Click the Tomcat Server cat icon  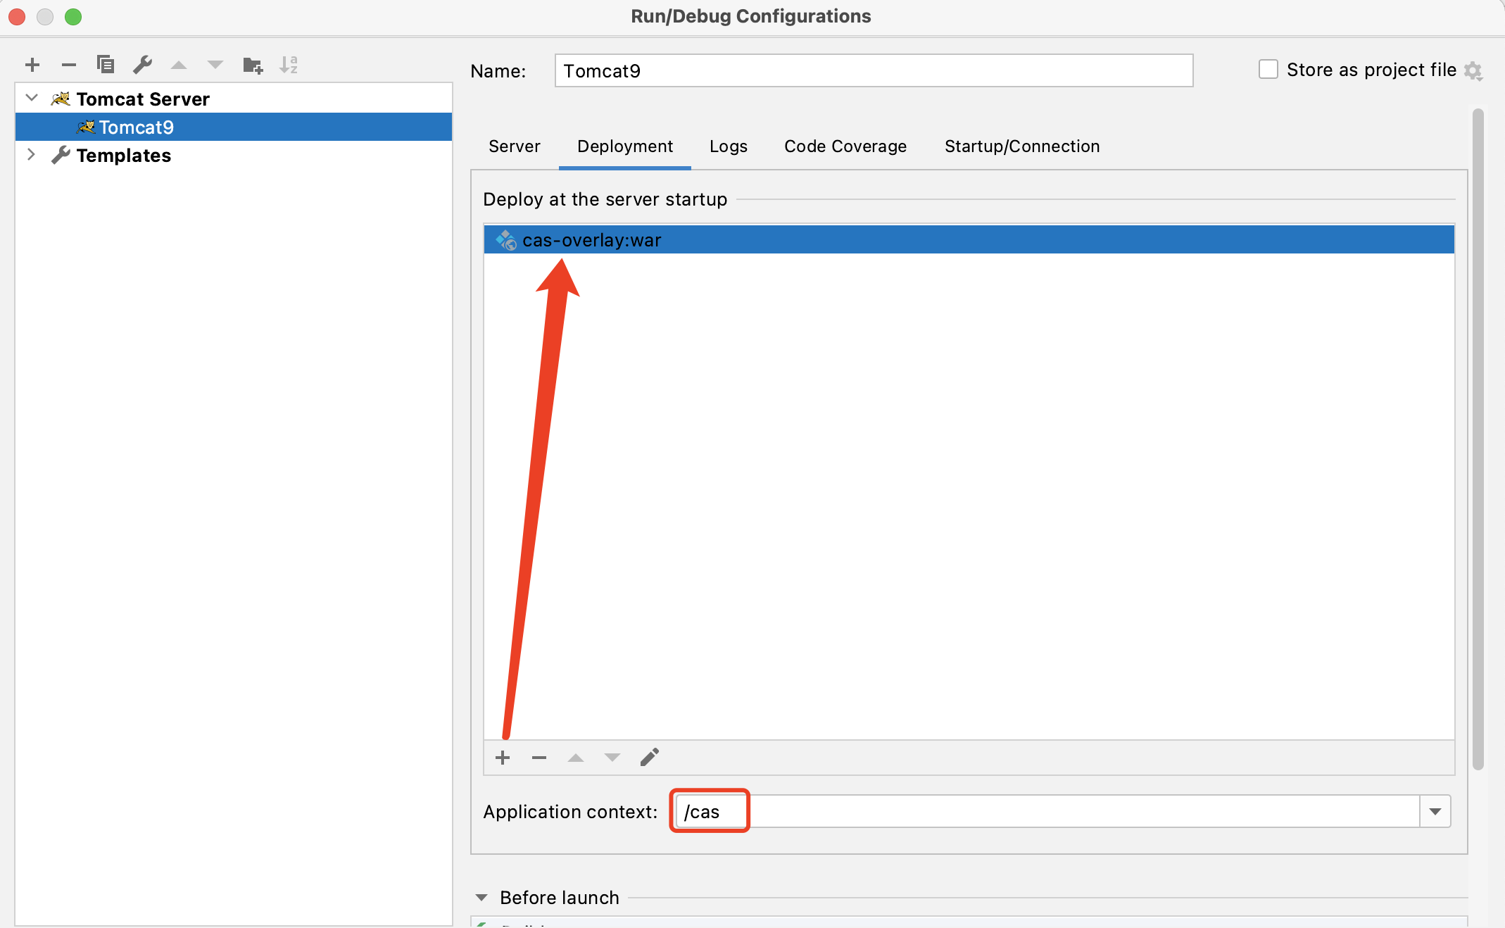pos(61,99)
